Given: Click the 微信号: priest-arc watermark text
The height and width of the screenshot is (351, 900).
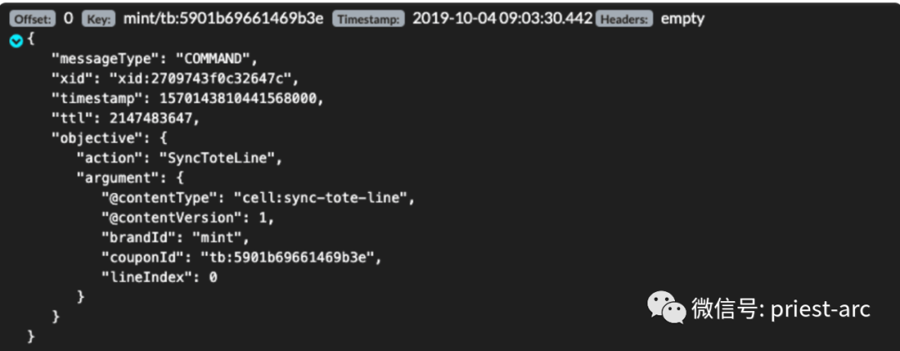Looking at the screenshot, I should [780, 309].
